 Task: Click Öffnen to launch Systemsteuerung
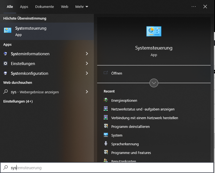117,73
